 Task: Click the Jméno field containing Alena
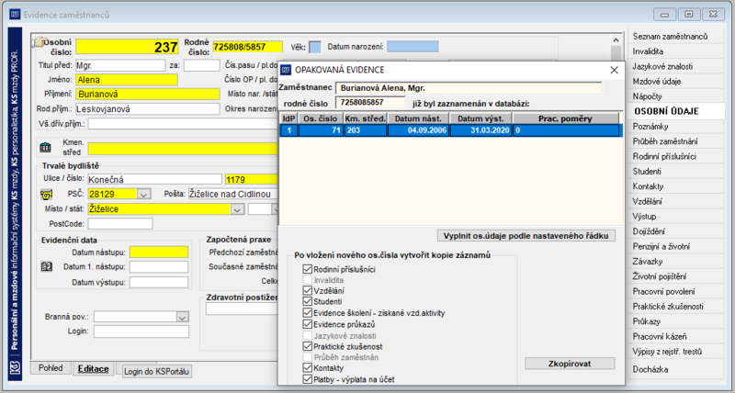point(127,80)
